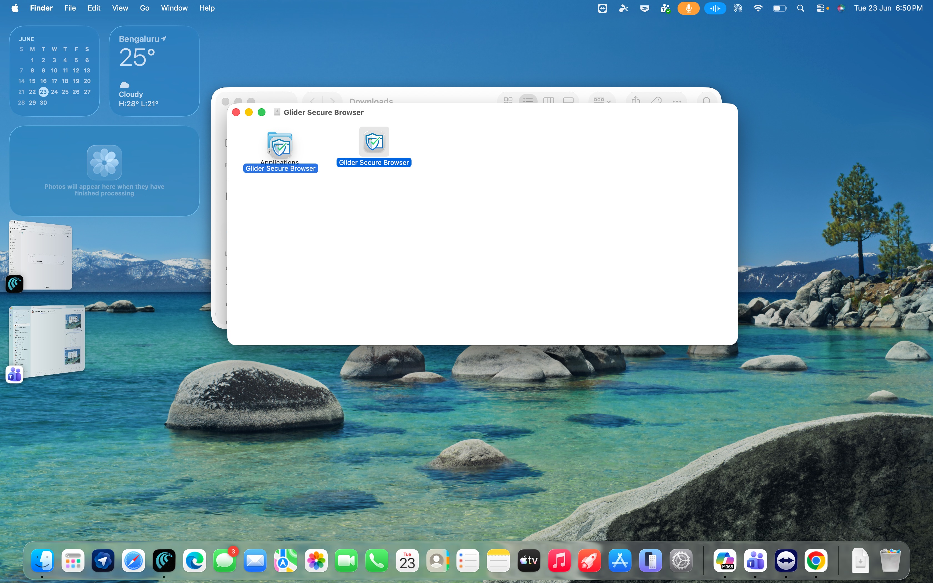The width and height of the screenshot is (933, 583).
Task: Launch TeamViewer from the Dock
Action: click(786, 561)
